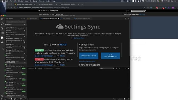The width and height of the screenshot is (178, 100).
Task: Open Source Control view in activity bar
Action: point(2,28)
